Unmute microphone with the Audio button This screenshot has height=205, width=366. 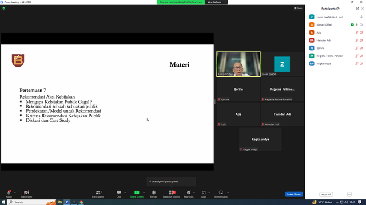pos(9,194)
